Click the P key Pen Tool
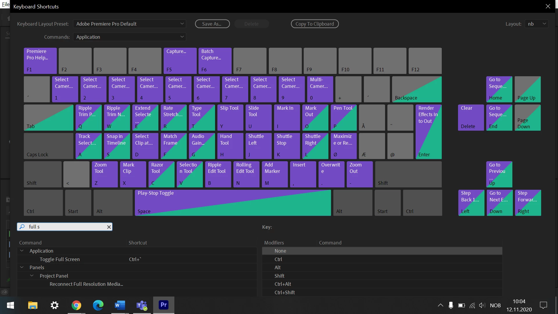This screenshot has width=558, height=314. point(344,118)
